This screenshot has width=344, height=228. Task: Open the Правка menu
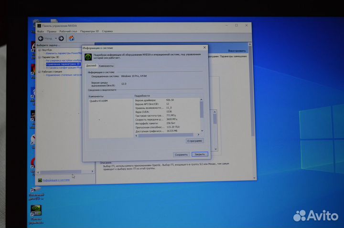click(x=52, y=31)
